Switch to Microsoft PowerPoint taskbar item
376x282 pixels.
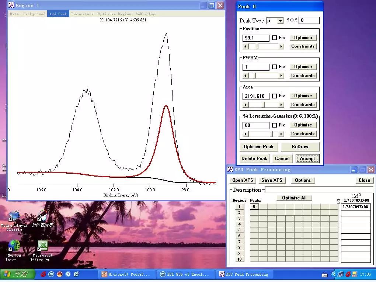(x=126, y=274)
